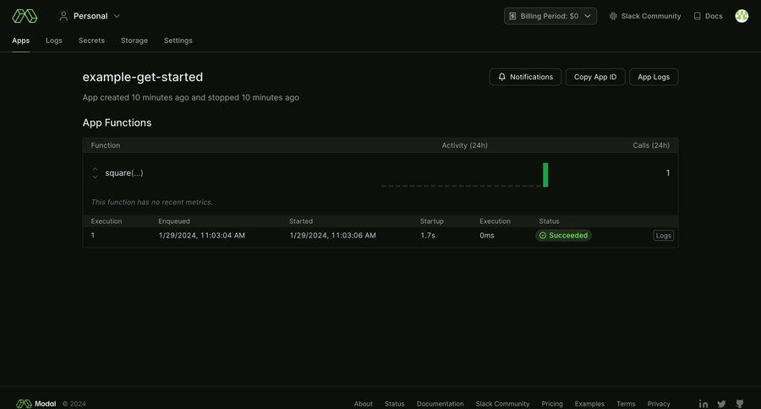Click the Succeeded status badge
Image resolution: width=761 pixels, height=409 pixels.
(563, 236)
